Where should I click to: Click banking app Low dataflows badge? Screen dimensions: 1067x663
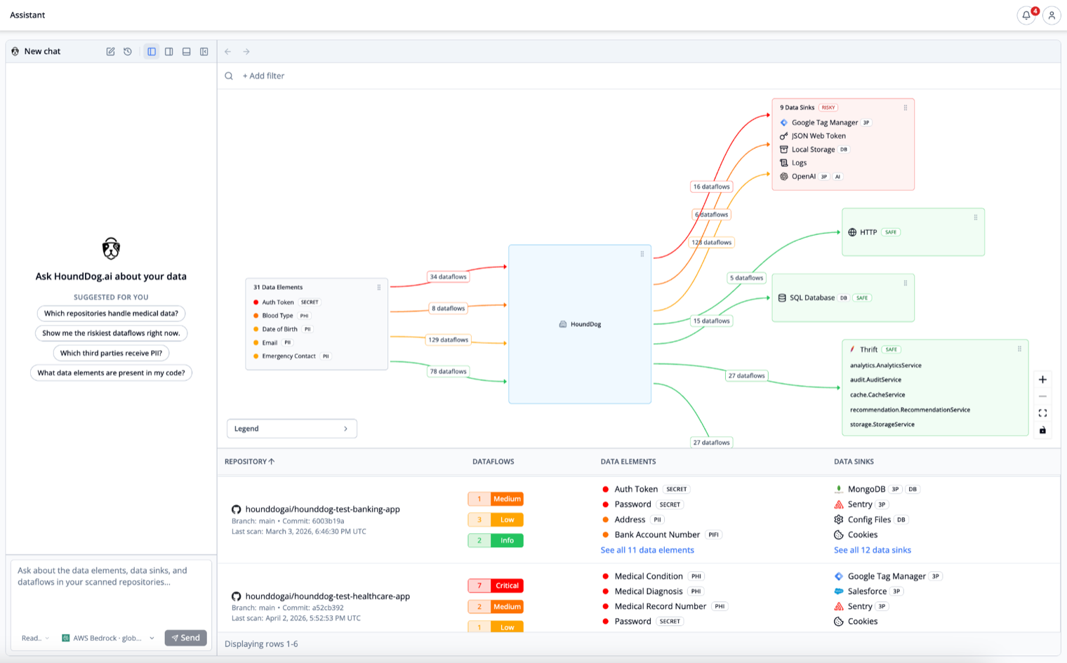coord(496,520)
